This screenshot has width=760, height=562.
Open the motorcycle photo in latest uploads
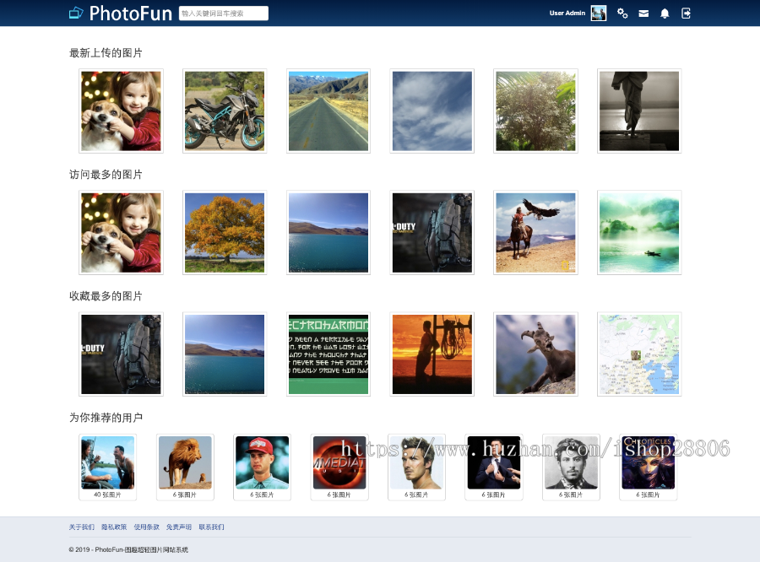[225, 111]
